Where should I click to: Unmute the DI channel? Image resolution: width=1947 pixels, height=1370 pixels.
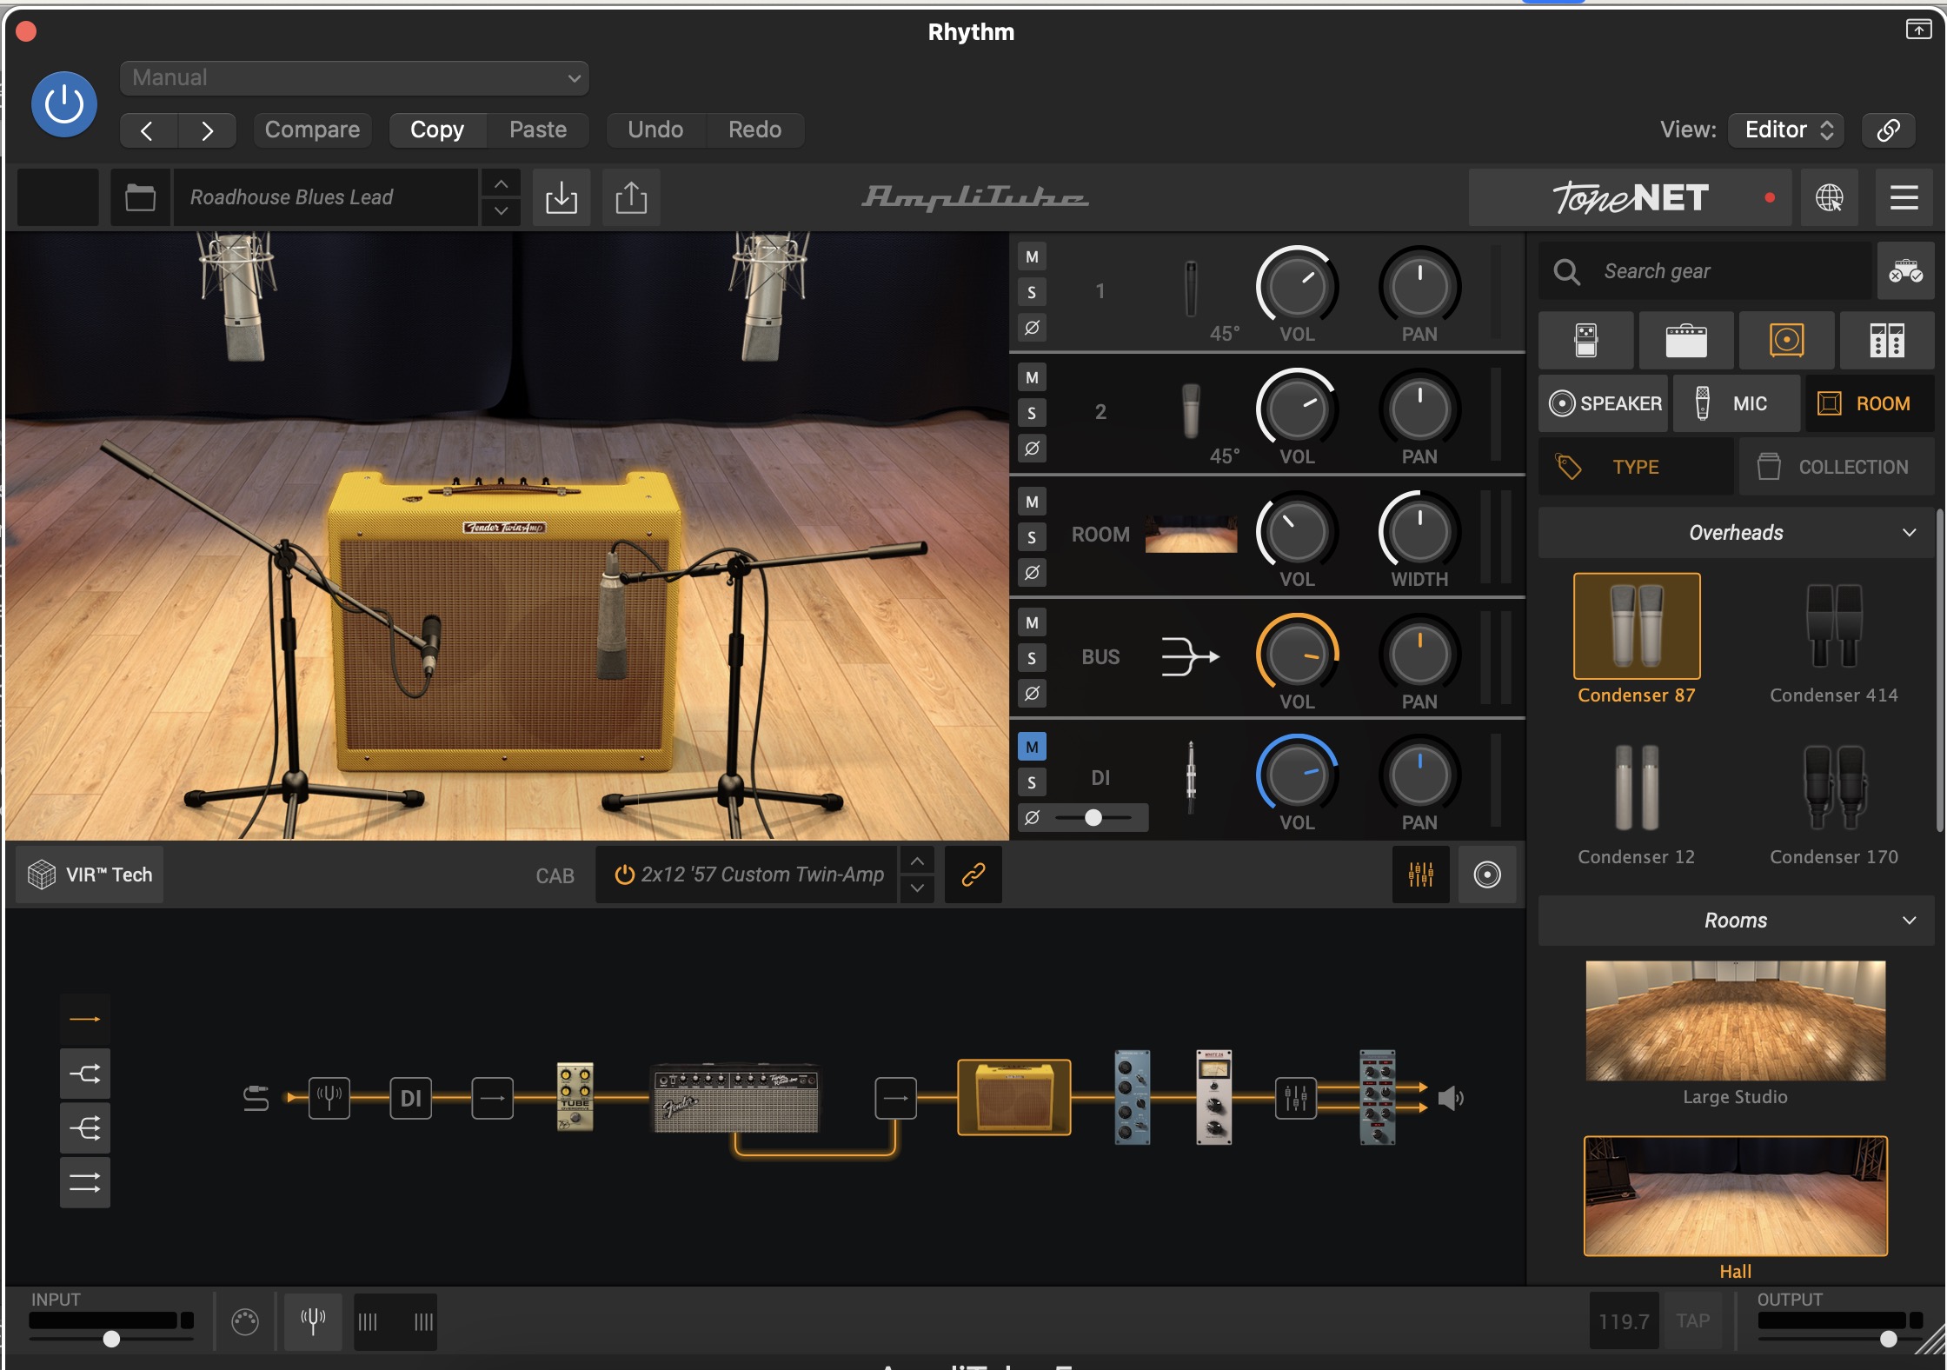pos(1032,748)
